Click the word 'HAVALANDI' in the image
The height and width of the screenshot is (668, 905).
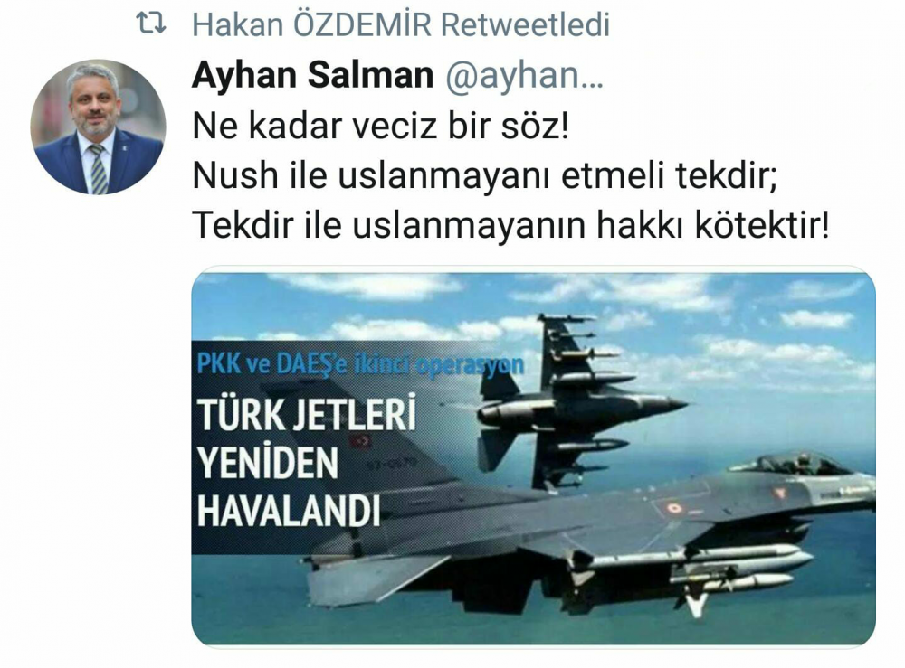290,511
